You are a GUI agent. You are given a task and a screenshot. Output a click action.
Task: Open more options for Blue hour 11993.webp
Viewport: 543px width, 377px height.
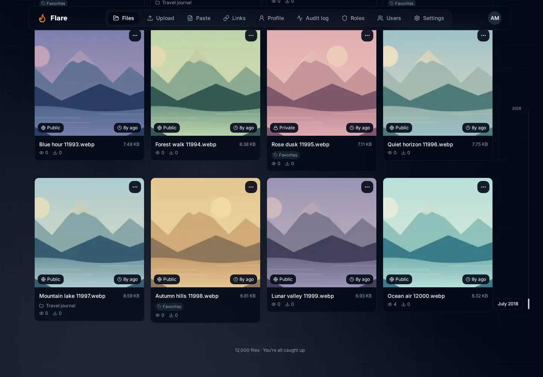pyautogui.click(x=135, y=35)
